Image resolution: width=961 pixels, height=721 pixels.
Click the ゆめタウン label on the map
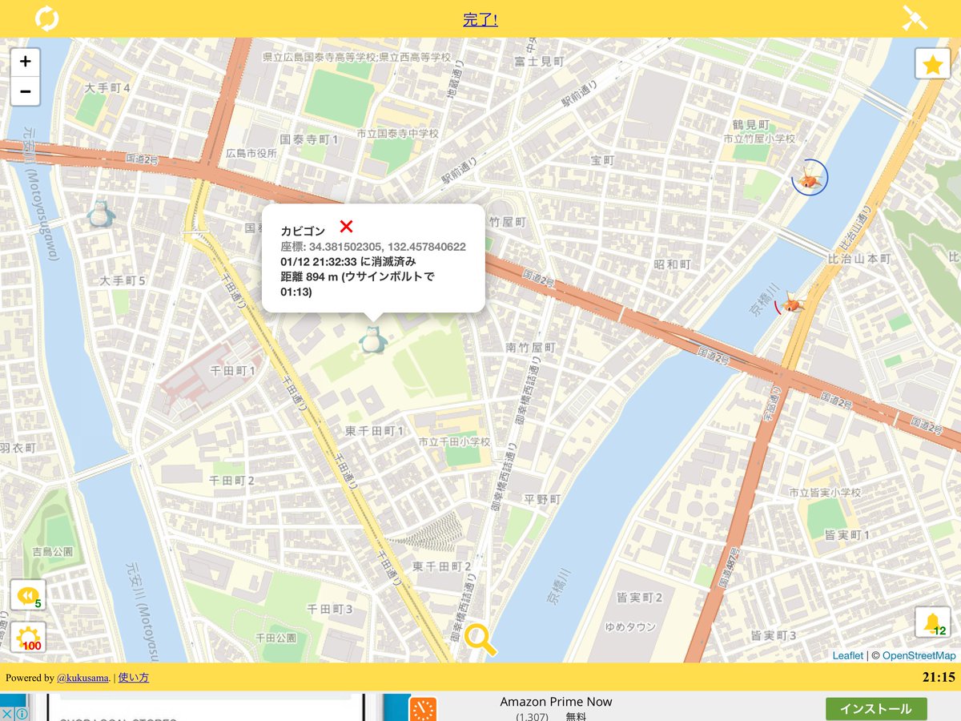(x=630, y=626)
